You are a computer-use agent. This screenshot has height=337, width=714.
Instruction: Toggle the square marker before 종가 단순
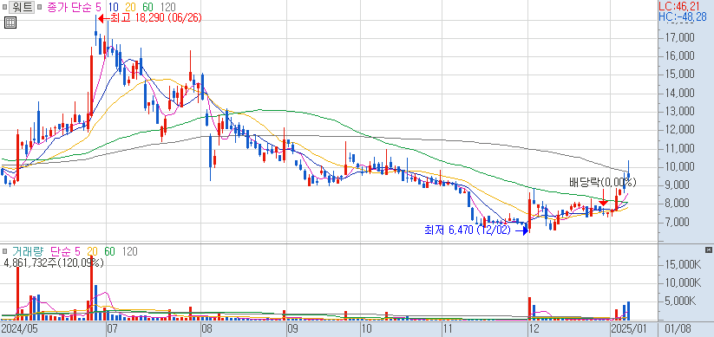(40, 7)
